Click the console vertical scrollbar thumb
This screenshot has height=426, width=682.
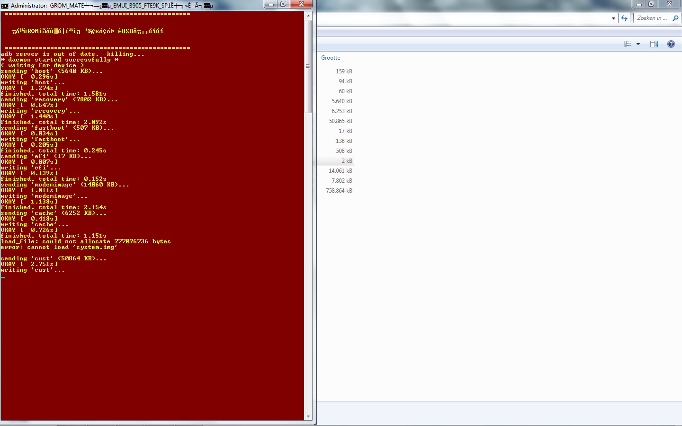(x=308, y=66)
